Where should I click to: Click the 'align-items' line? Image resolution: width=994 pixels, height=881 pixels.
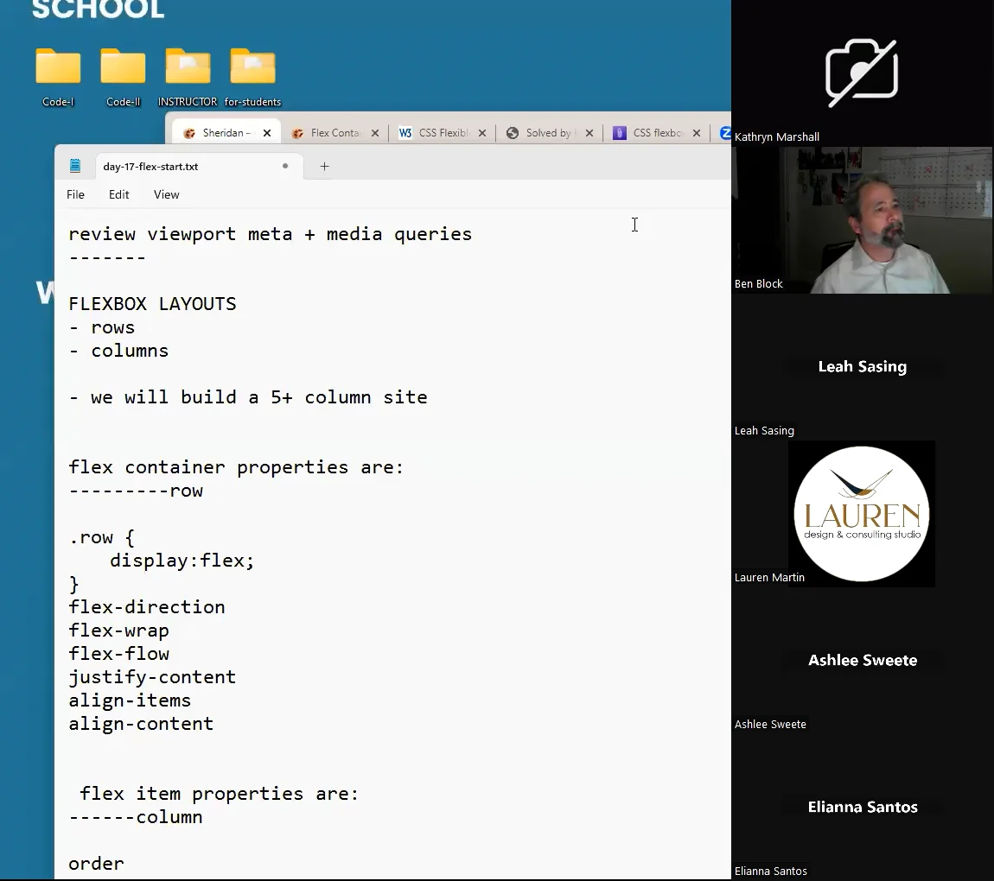click(130, 700)
